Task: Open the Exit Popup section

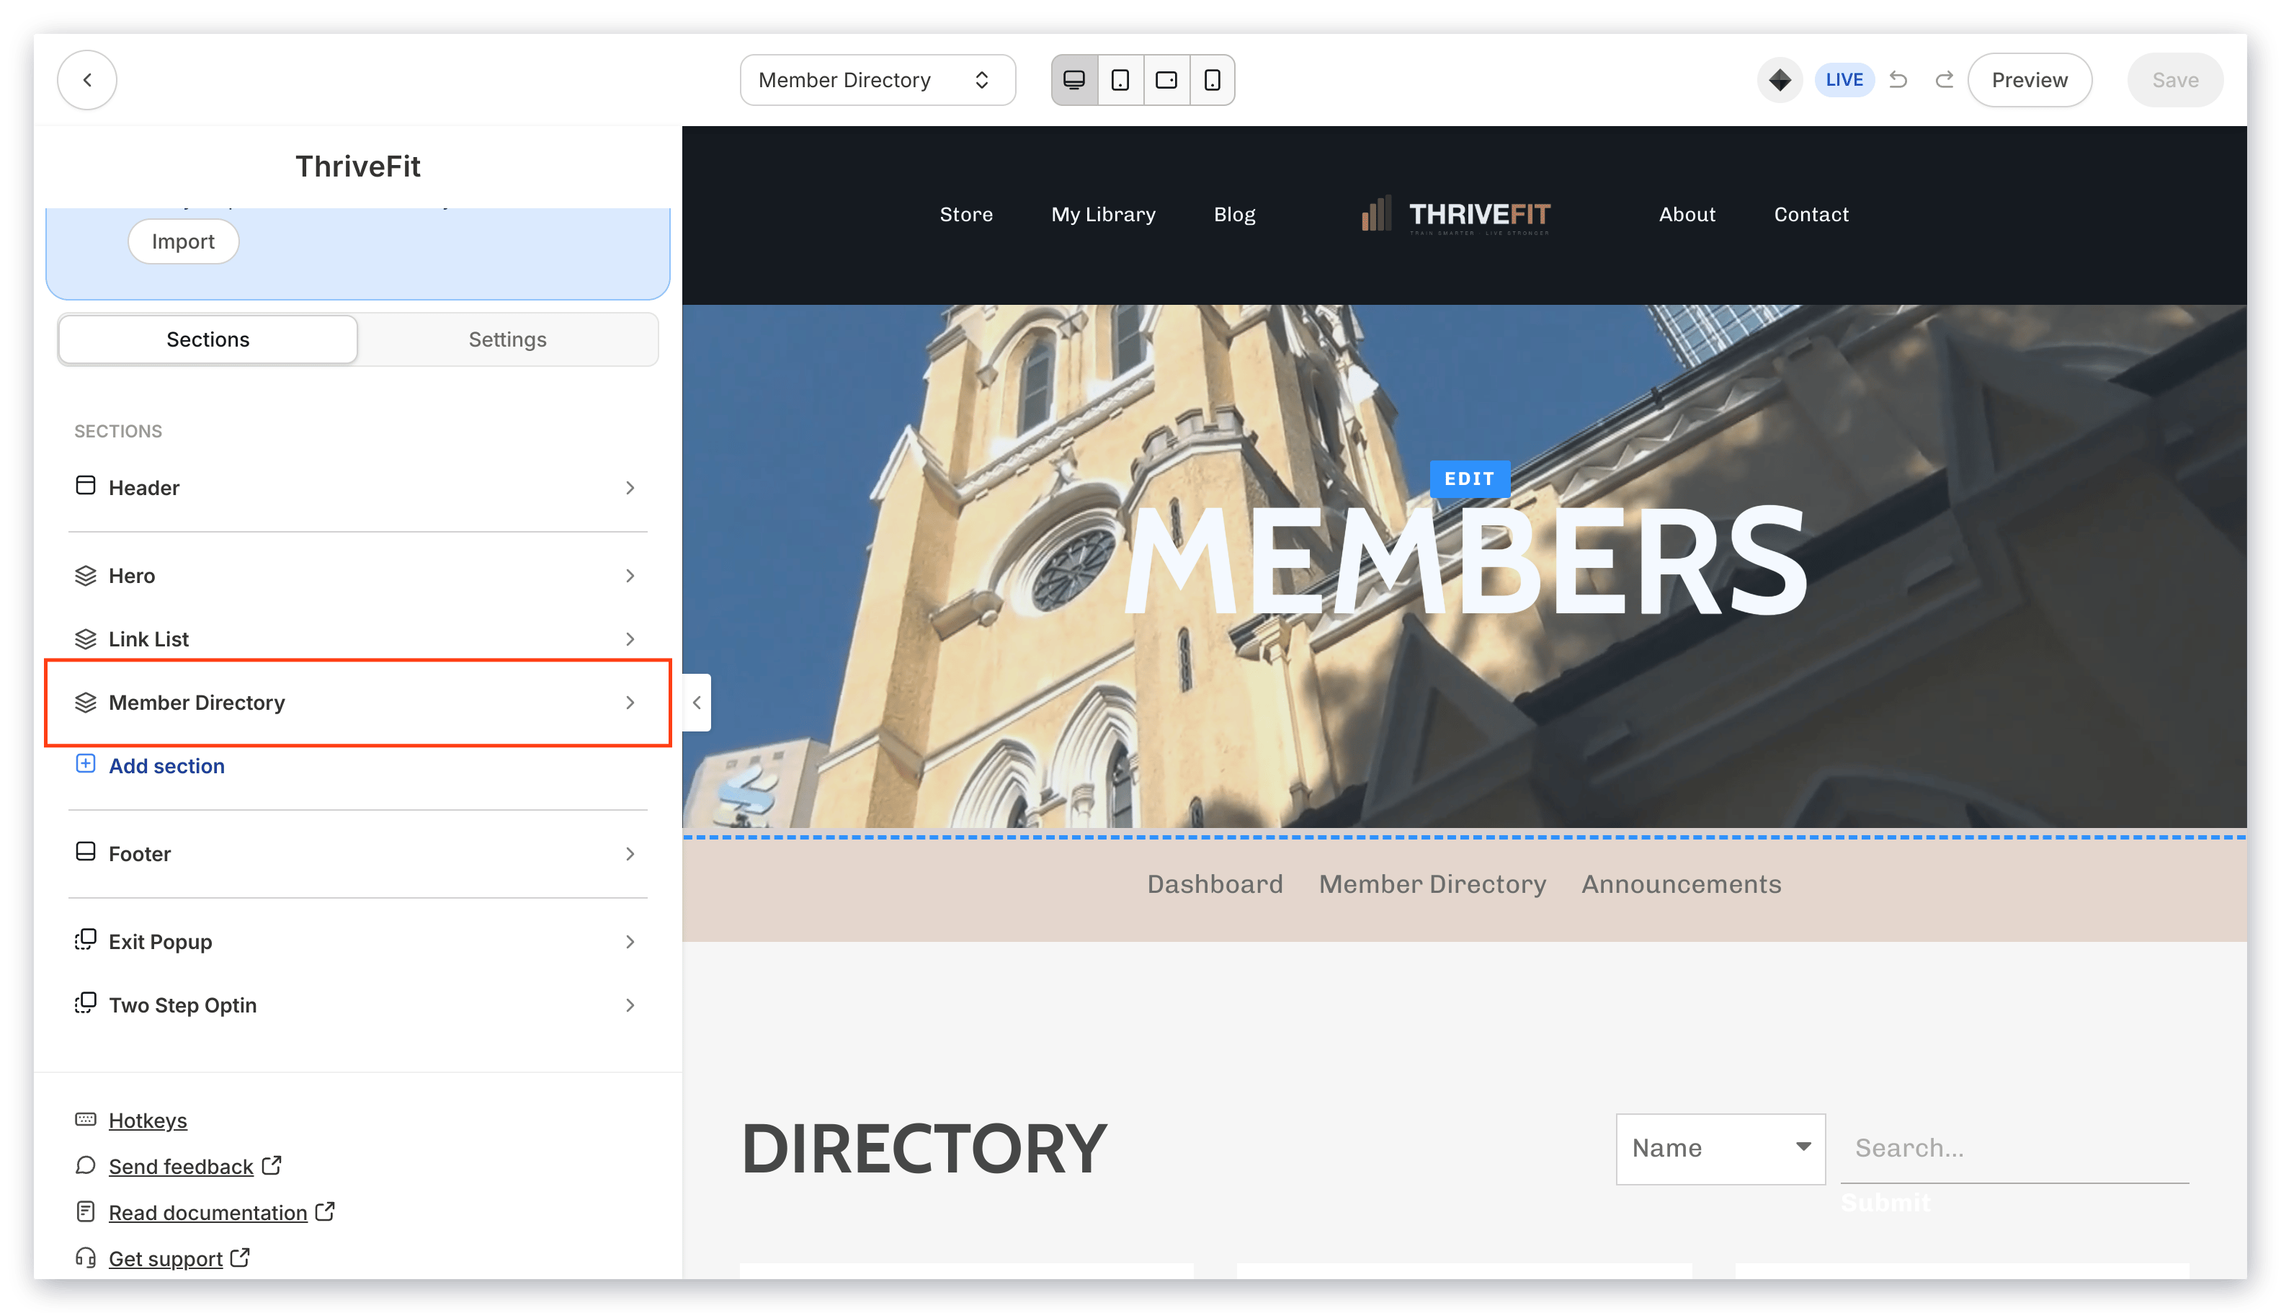Action: click(x=357, y=941)
